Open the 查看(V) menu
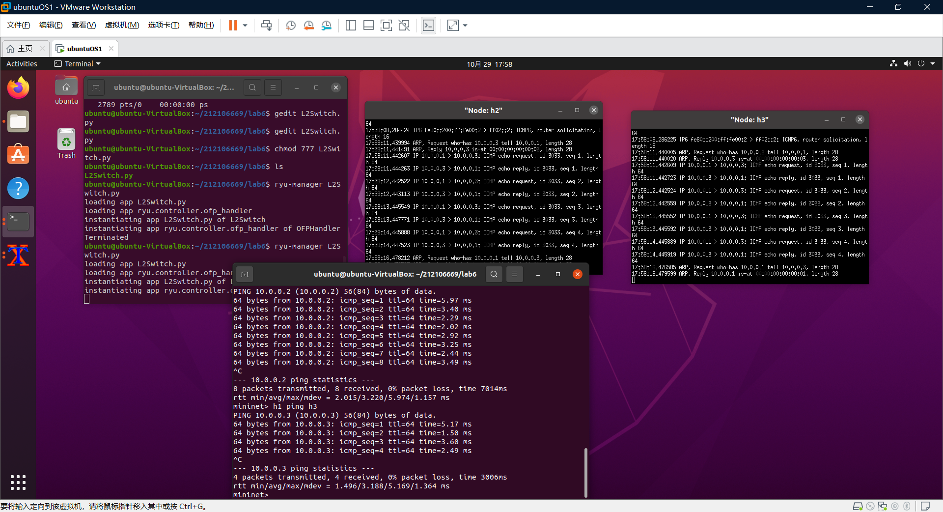 click(84, 25)
